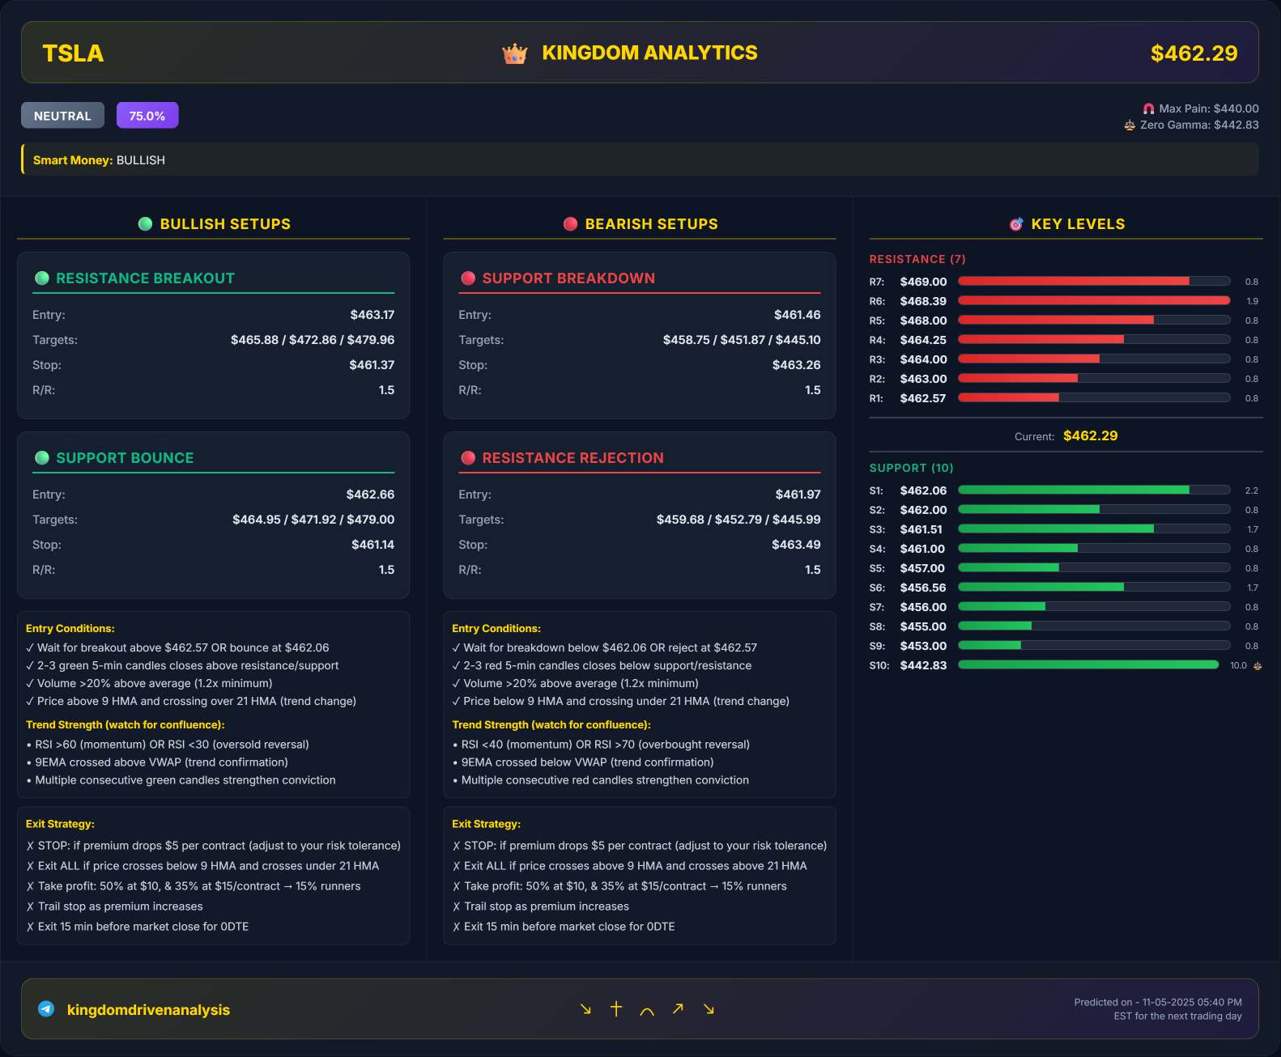Viewport: 1281px width, 1057px height.
Task: Select the KEY LEVELS heading
Action: (x=1078, y=224)
